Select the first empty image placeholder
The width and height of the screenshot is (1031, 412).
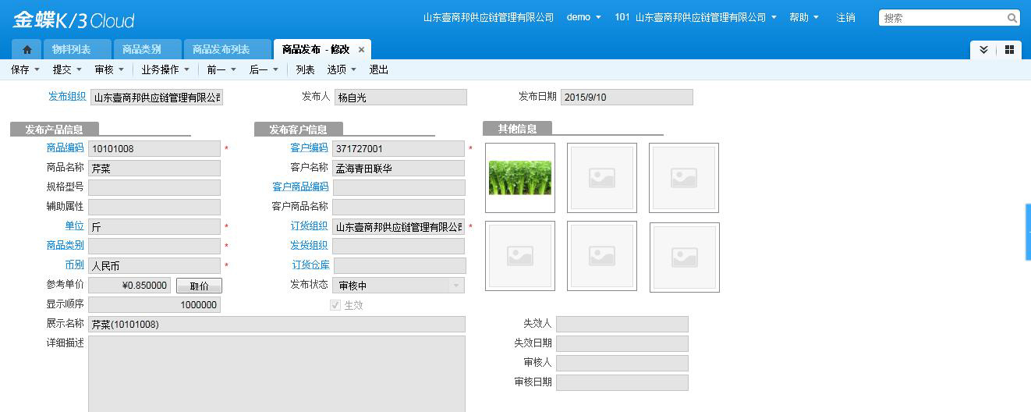pyautogui.click(x=601, y=177)
